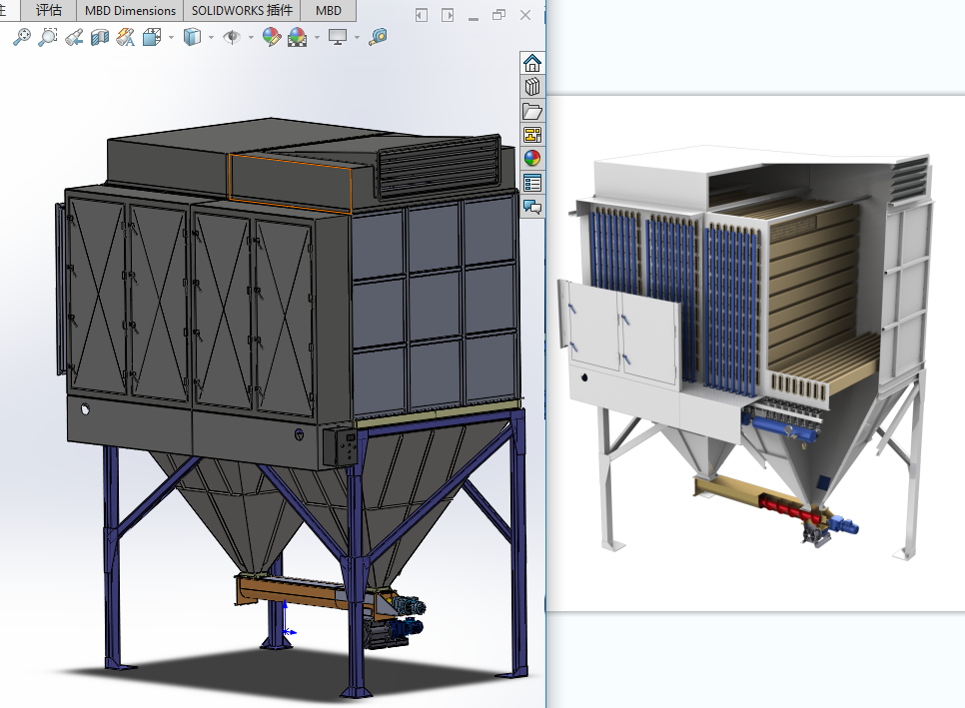Click the dust collector cutaway reference image

click(756, 353)
